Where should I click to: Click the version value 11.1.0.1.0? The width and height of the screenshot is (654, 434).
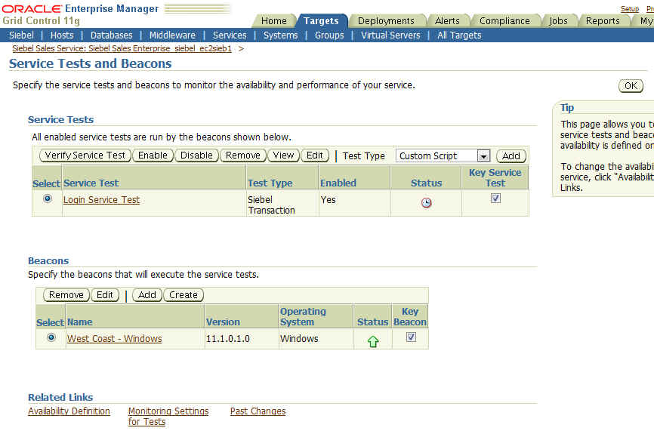pos(228,339)
